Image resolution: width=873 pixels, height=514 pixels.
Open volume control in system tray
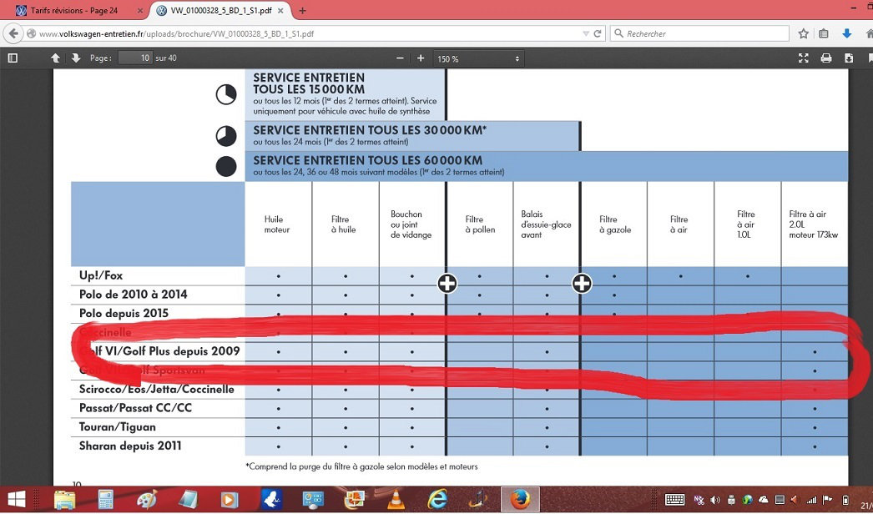coord(715,500)
